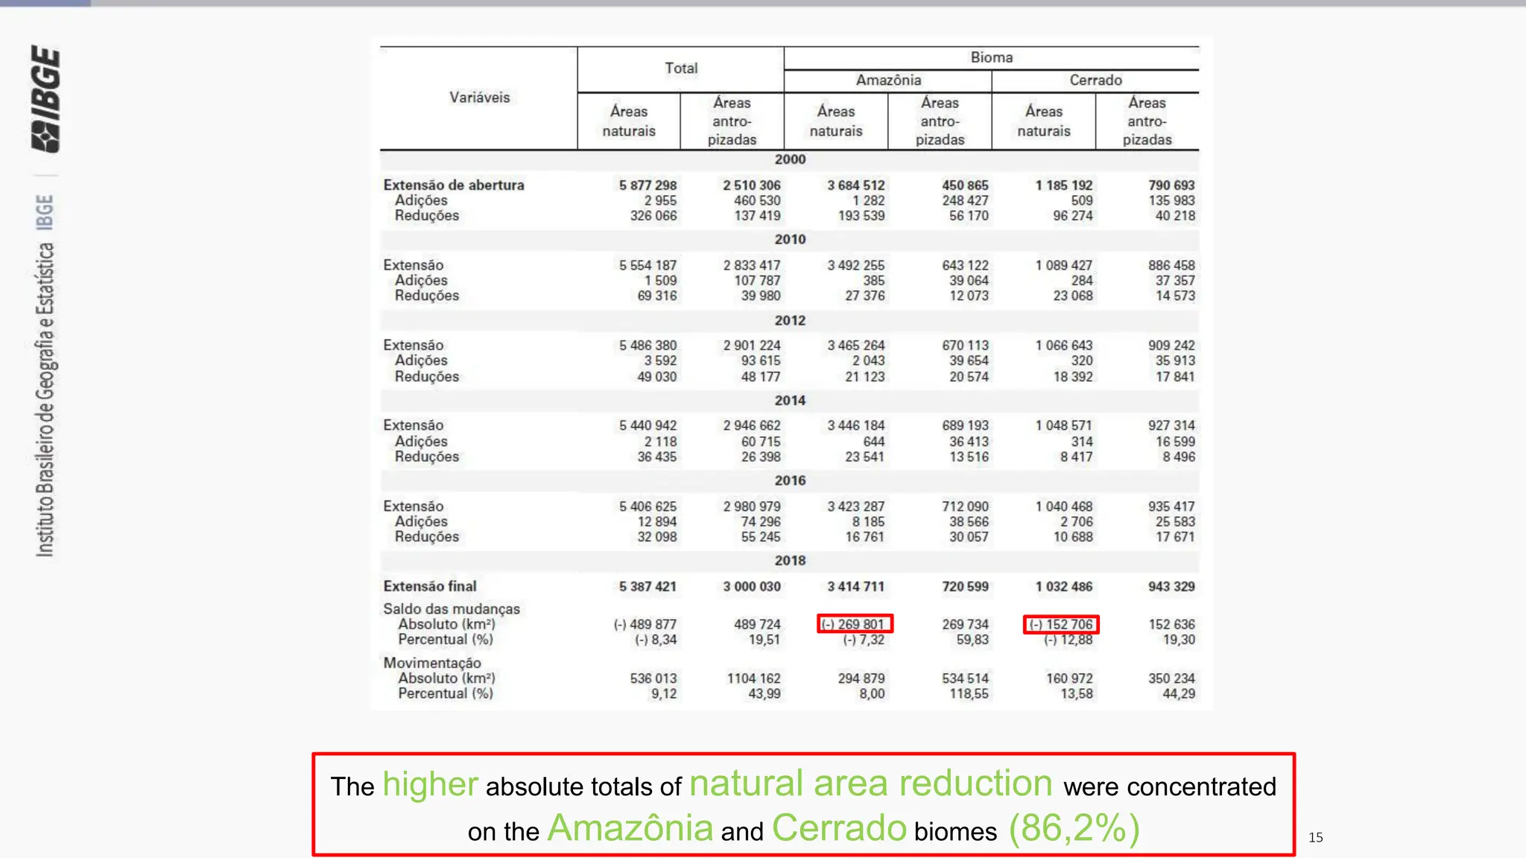Click 'Extensão final' row label
1526x858 pixels.
(430, 586)
